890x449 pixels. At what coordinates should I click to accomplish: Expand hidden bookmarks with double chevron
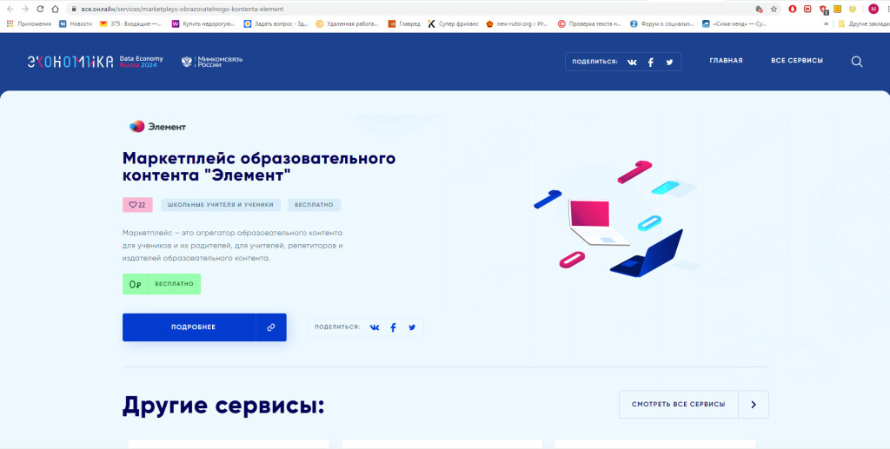click(x=826, y=23)
